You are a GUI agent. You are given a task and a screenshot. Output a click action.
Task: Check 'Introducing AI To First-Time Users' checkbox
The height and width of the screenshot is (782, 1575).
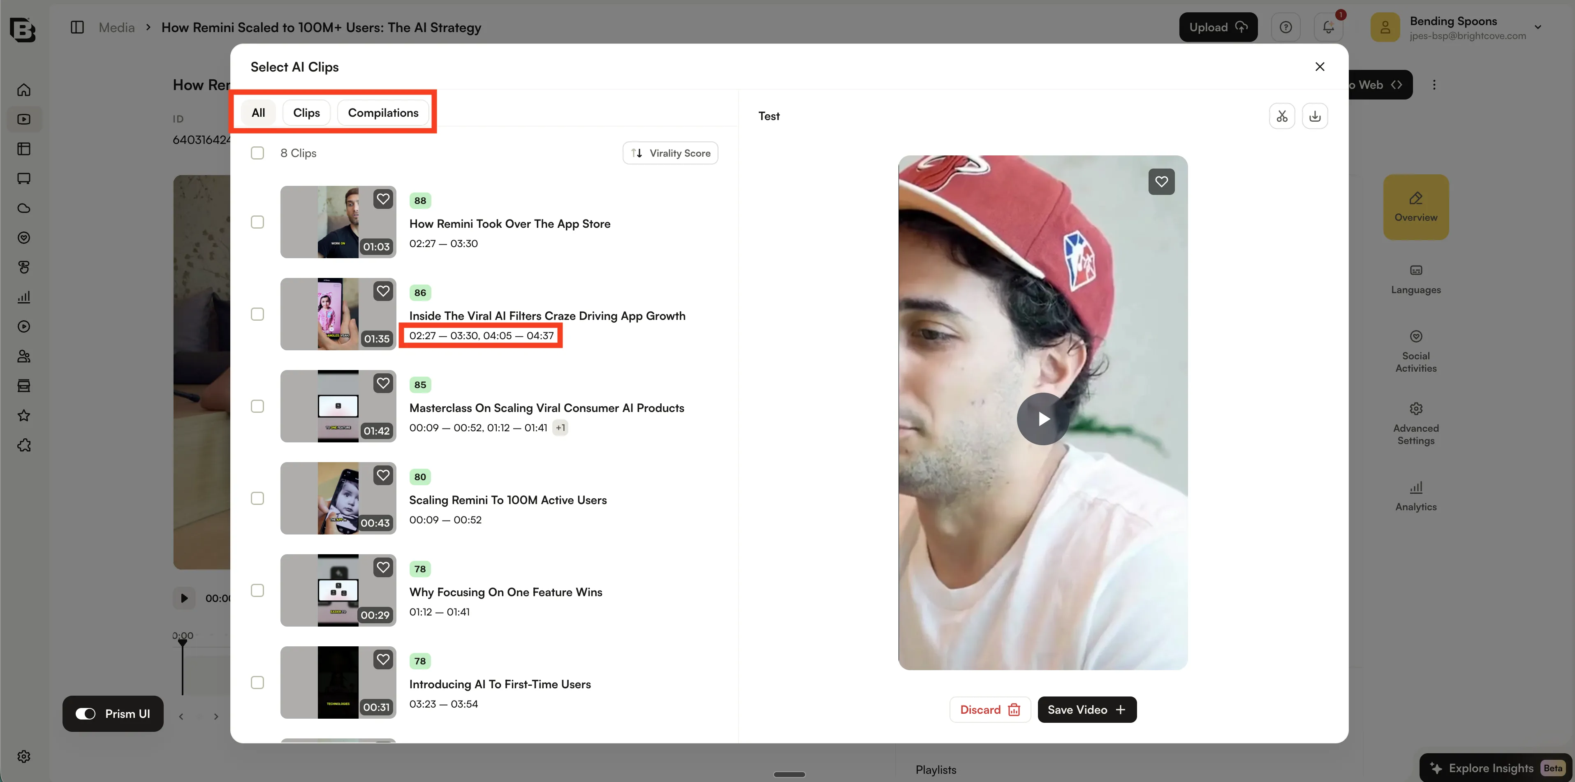[x=257, y=683]
